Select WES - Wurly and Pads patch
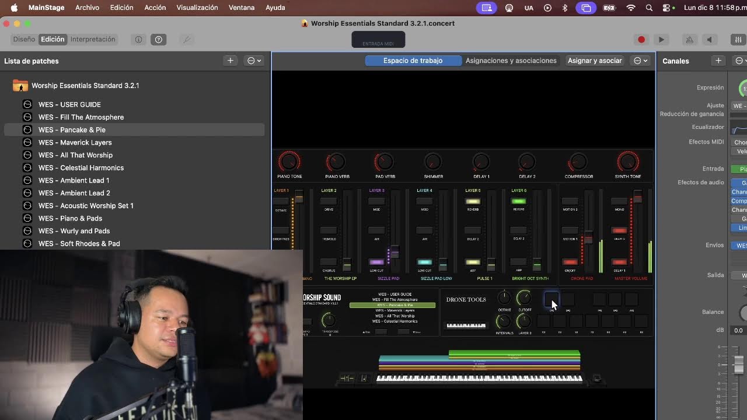Image resolution: width=747 pixels, height=420 pixels. 134,231
